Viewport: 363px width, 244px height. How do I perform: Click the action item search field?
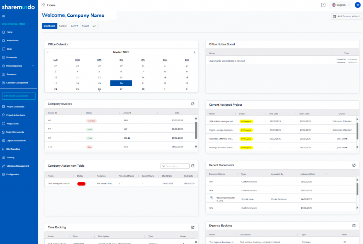point(175,166)
